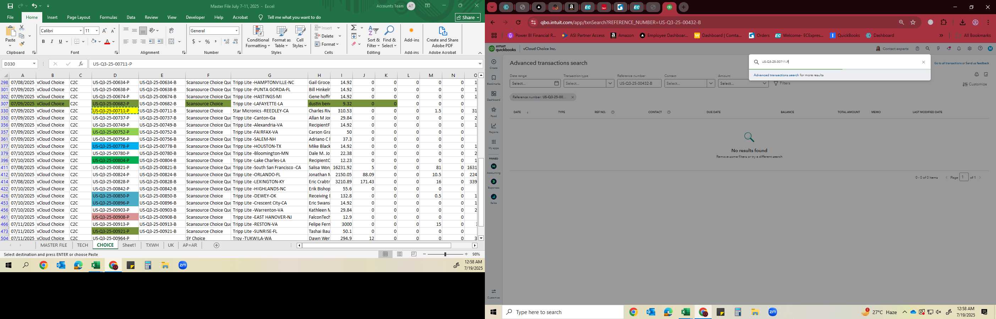Open Fill Color dropdown arrow
Screen dimensions: 996x319
pyautogui.click(x=100, y=42)
